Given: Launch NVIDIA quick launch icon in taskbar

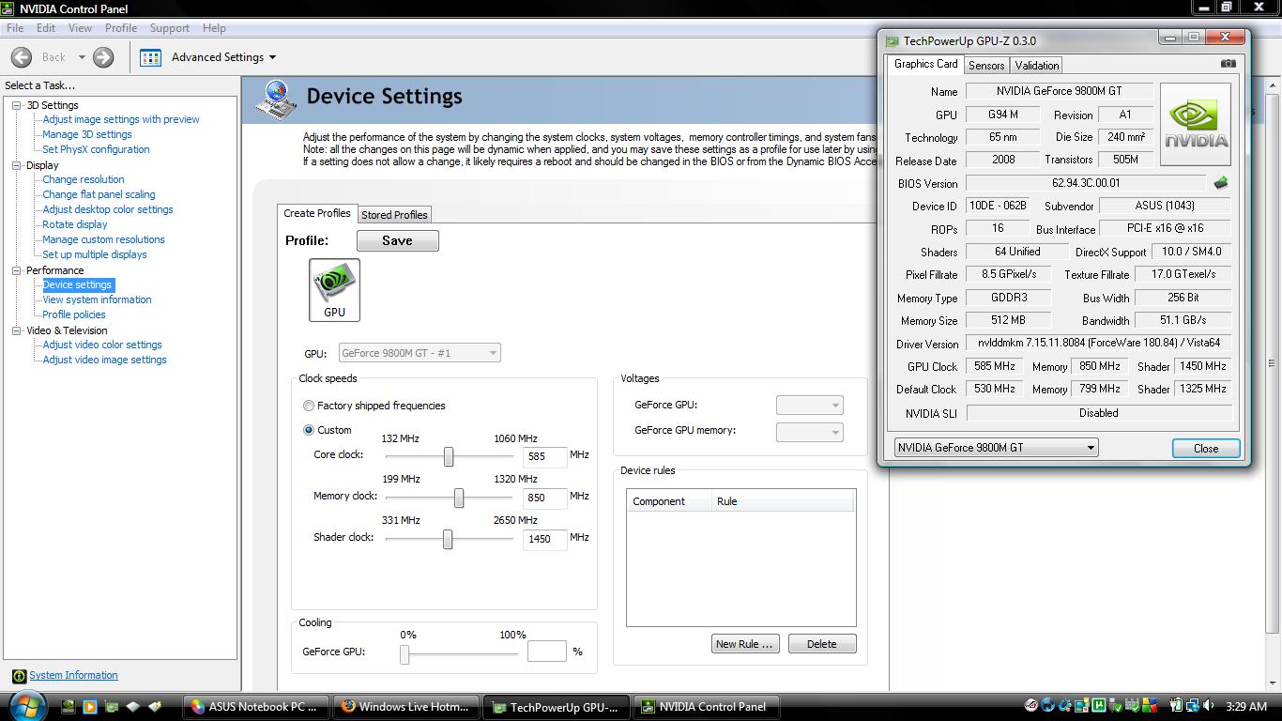Looking at the screenshot, I should click(69, 706).
